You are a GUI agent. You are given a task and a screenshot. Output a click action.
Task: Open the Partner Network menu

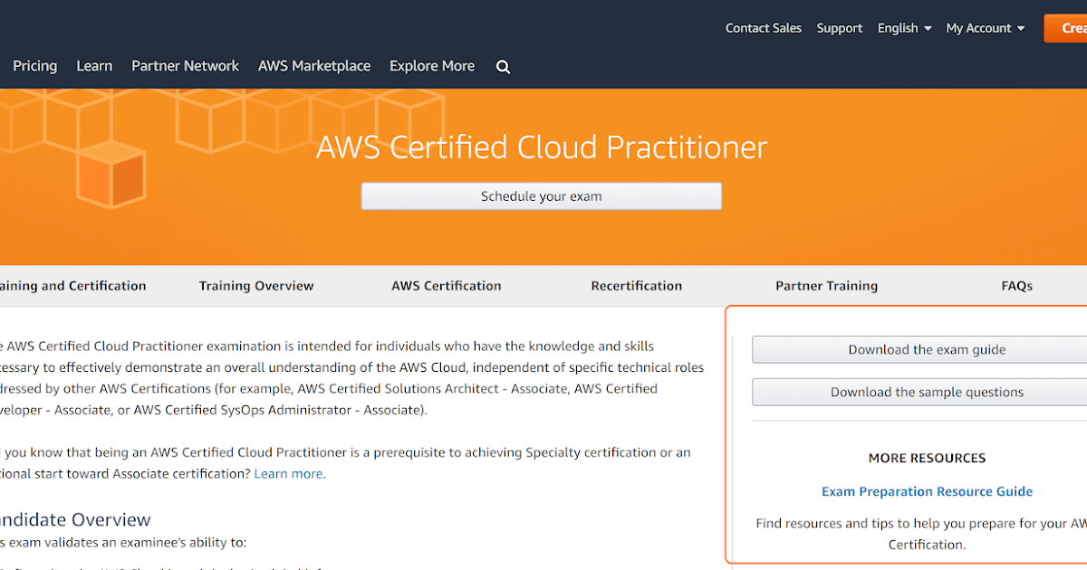click(185, 66)
